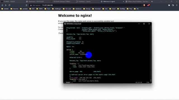Click the 'keepalive_timeout 65;' line
179x100 pixels.
click(75, 43)
